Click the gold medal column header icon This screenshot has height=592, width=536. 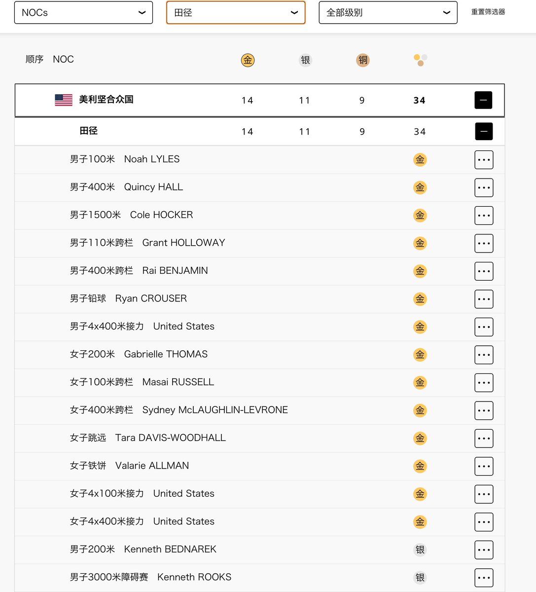coord(248,60)
